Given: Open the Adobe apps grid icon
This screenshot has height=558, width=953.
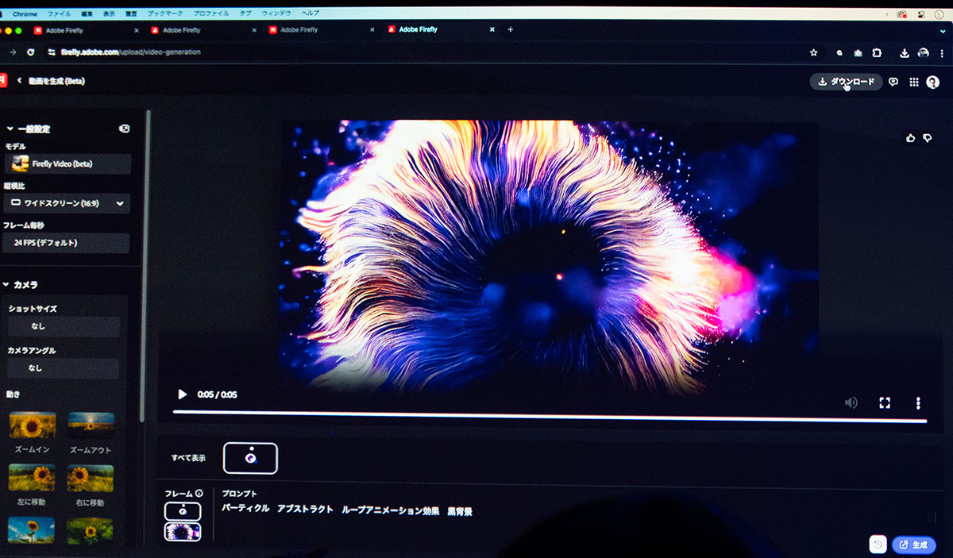Looking at the screenshot, I should 914,82.
